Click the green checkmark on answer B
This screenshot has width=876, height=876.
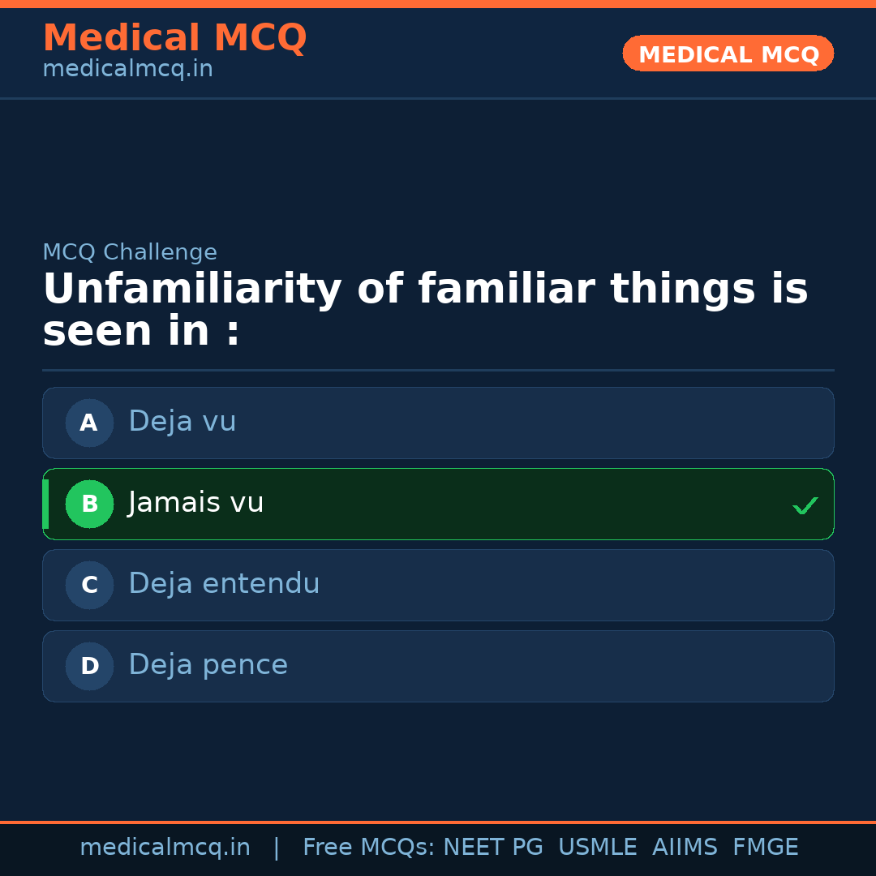pos(805,505)
